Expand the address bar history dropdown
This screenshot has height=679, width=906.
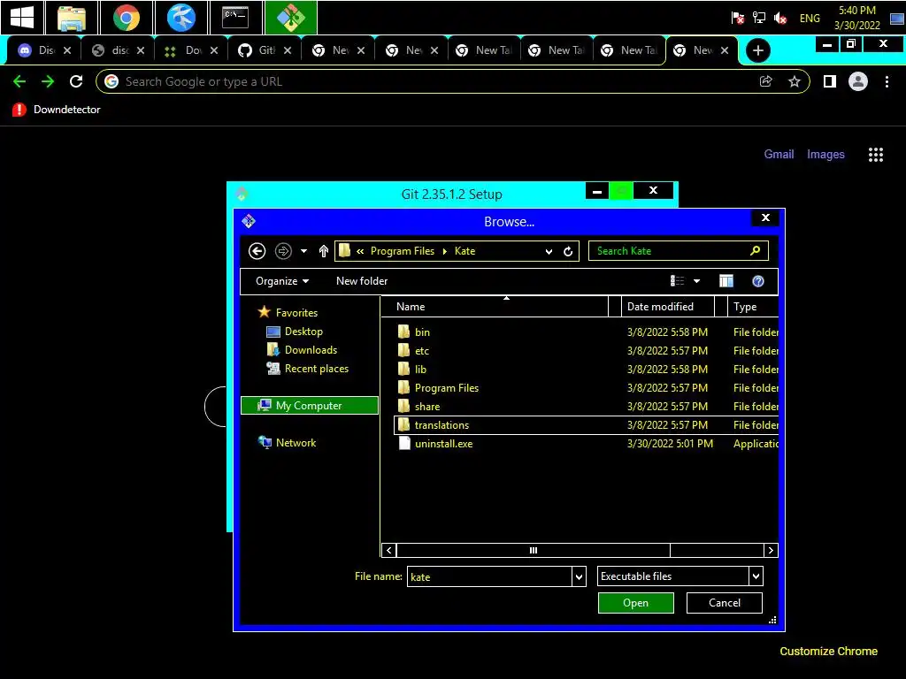549,251
